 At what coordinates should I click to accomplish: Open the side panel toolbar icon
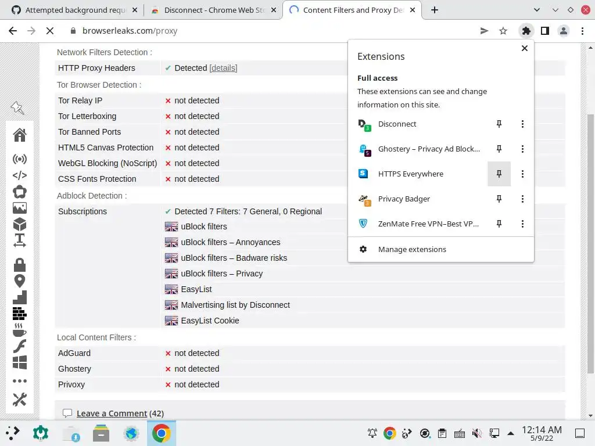pyautogui.click(x=545, y=31)
